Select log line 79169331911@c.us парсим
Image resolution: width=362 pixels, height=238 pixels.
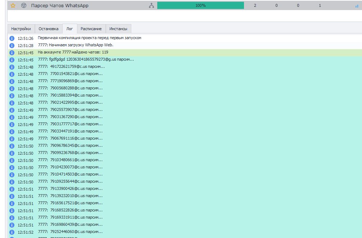(x=185, y=218)
